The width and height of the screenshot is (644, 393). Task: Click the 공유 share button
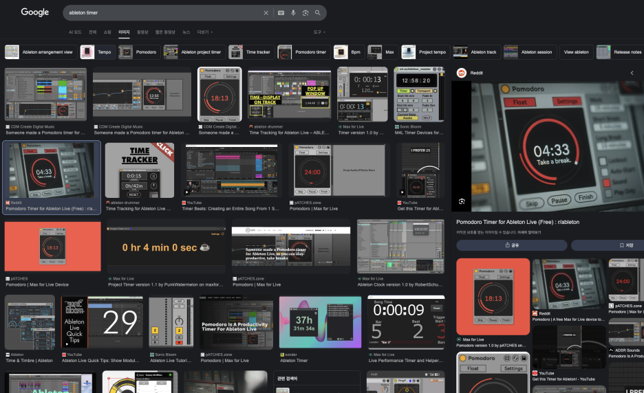click(x=512, y=245)
